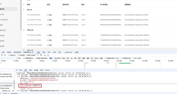The height and width of the screenshot is (94, 177).
Task: Click the PD address 172.18.243.6:2379
Action: tap(34, 15)
